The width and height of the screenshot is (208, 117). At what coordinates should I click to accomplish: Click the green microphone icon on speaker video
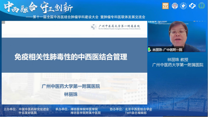[x=150, y=50]
